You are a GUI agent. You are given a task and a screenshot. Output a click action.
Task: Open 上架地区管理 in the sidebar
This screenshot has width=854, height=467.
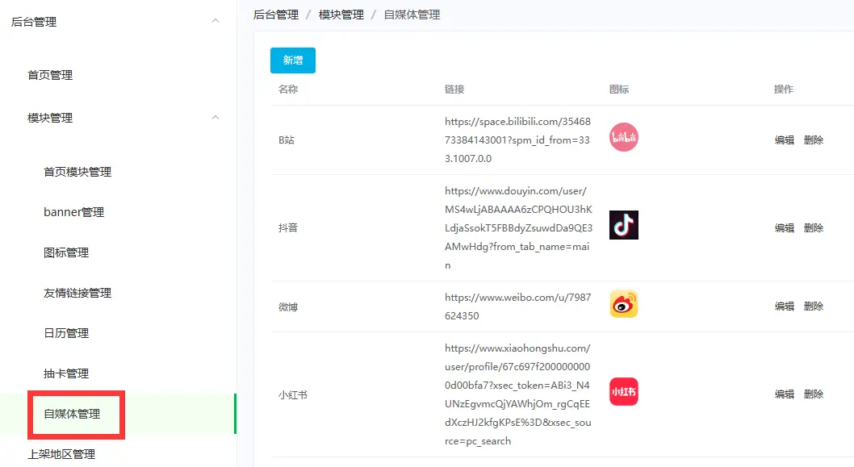pyautogui.click(x=61, y=454)
